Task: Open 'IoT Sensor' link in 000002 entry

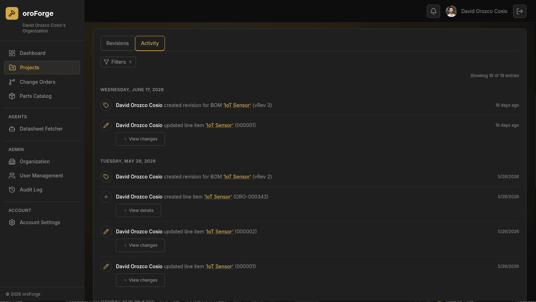Action: [220, 232]
